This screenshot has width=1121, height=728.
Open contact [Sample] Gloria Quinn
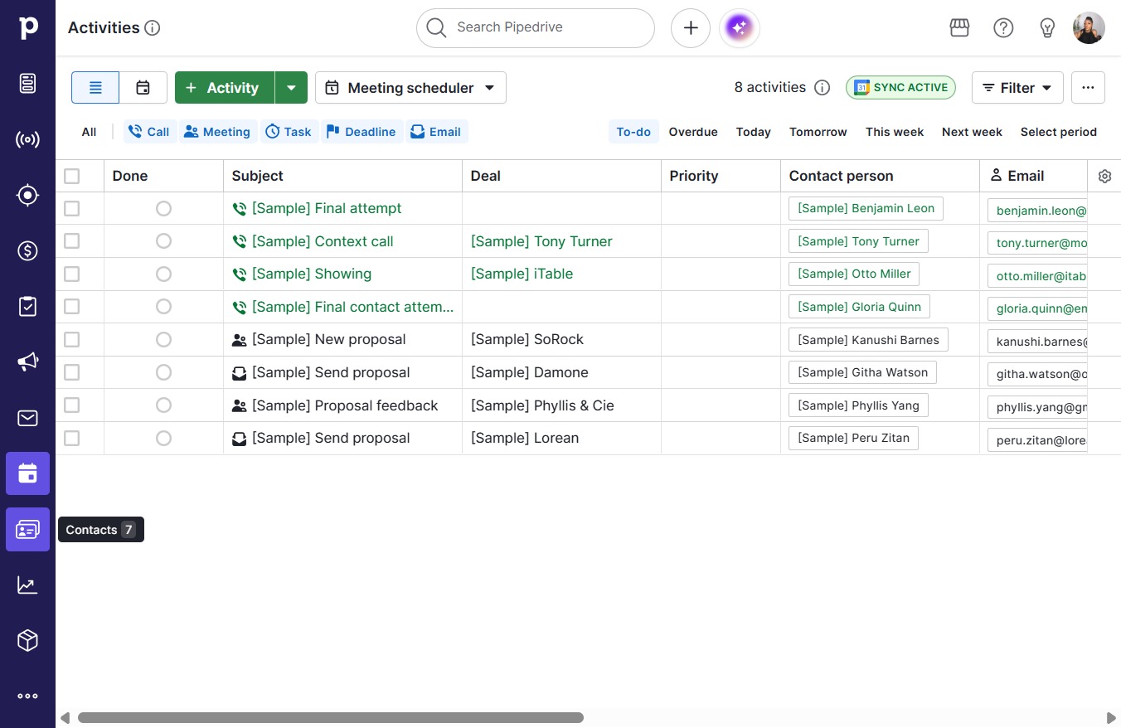[x=859, y=307]
